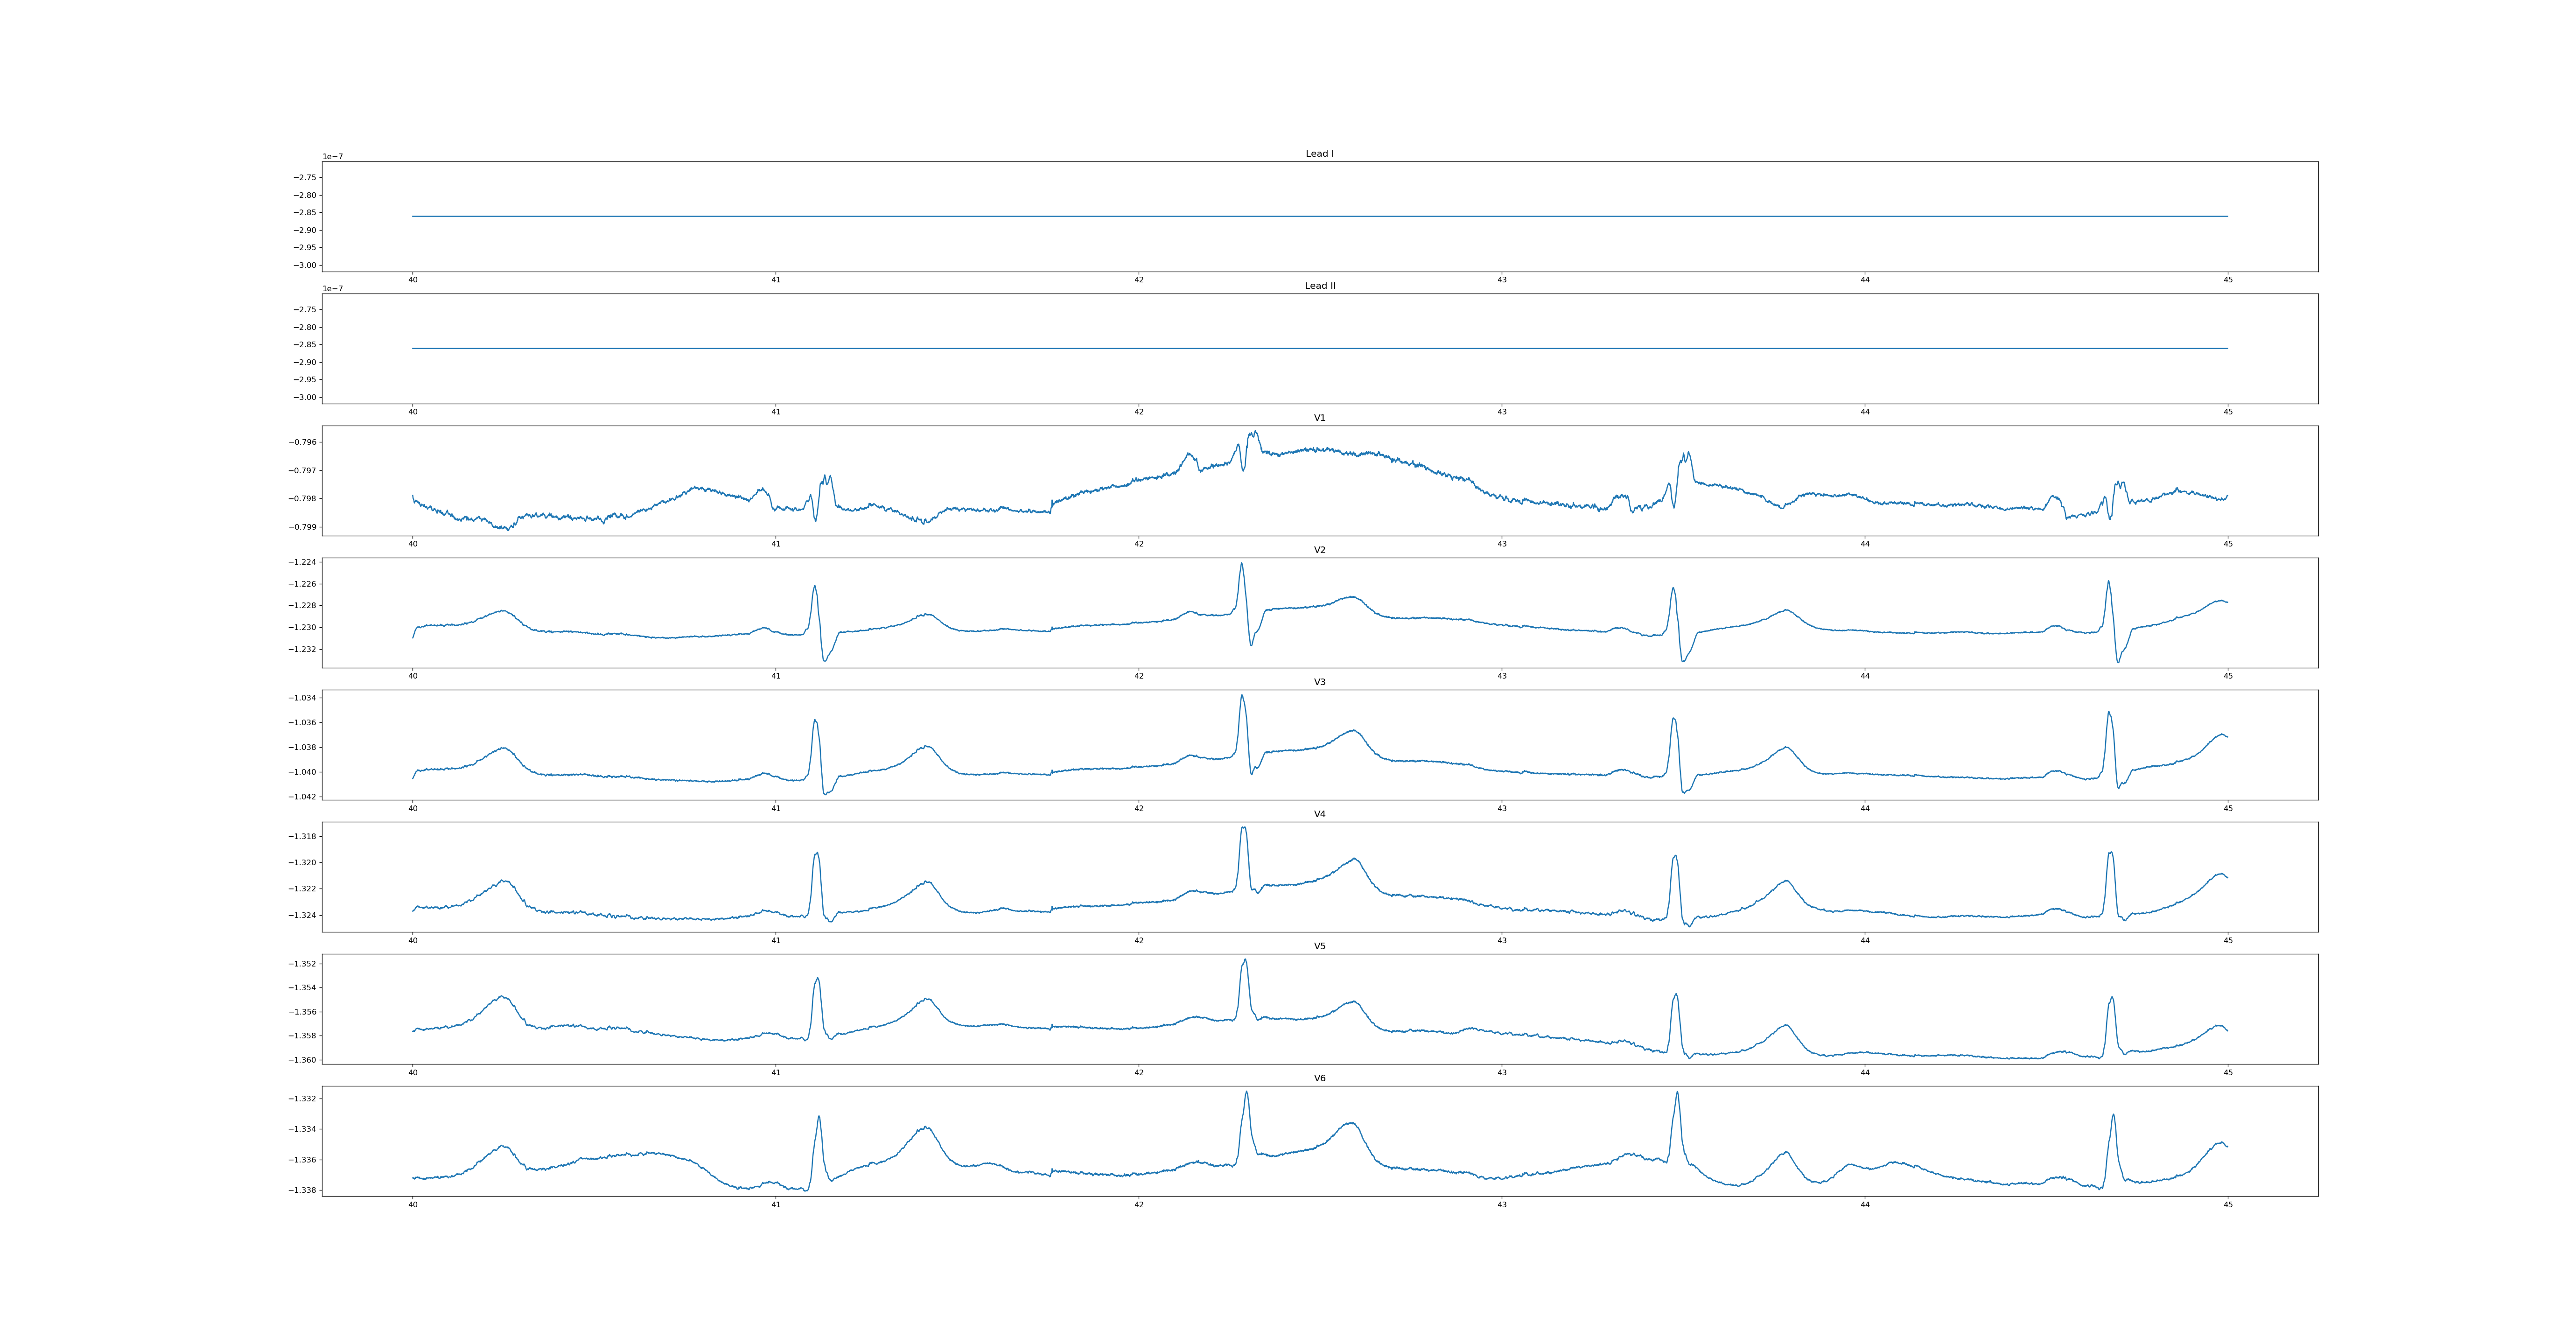This screenshot has width=2576, height=1344.
Task: Click x-axis tick 45 under the Lead I plot
Action: click(2228, 280)
